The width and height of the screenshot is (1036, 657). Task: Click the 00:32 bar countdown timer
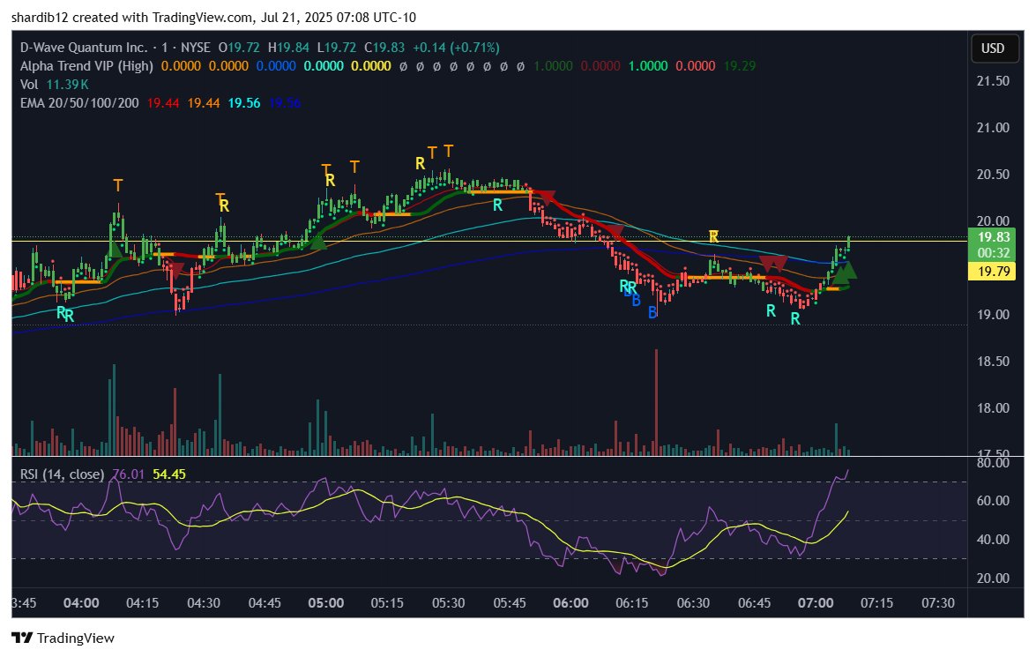pyautogui.click(x=994, y=253)
